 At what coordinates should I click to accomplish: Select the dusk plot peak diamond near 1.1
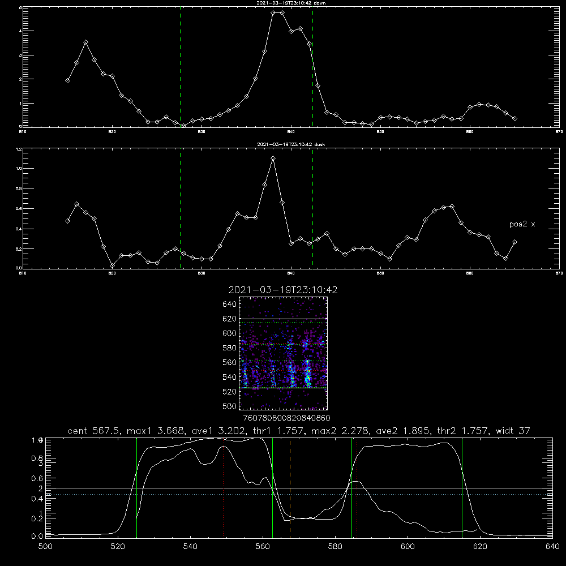[x=273, y=158]
